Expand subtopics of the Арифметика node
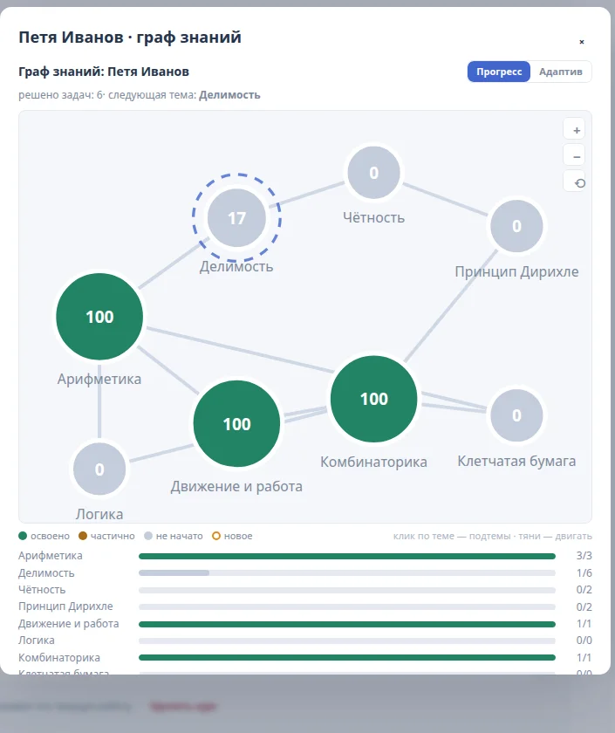Viewport: 615px width, 733px height. pyautogui.click(x=99, y=317)
